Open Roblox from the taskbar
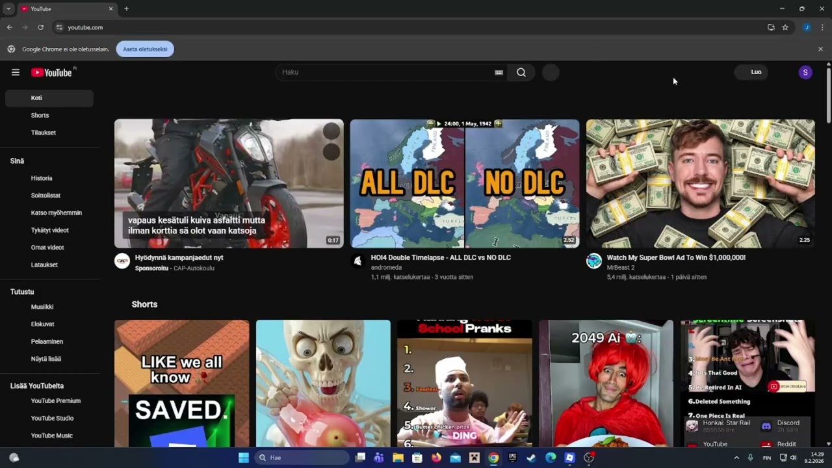 [x=569, y=458]
